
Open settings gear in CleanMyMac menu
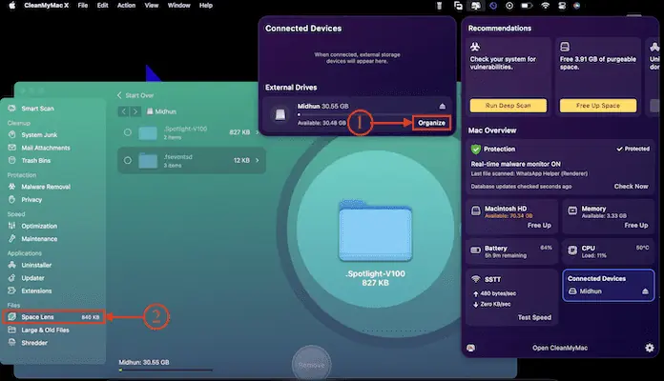point(650,348)
